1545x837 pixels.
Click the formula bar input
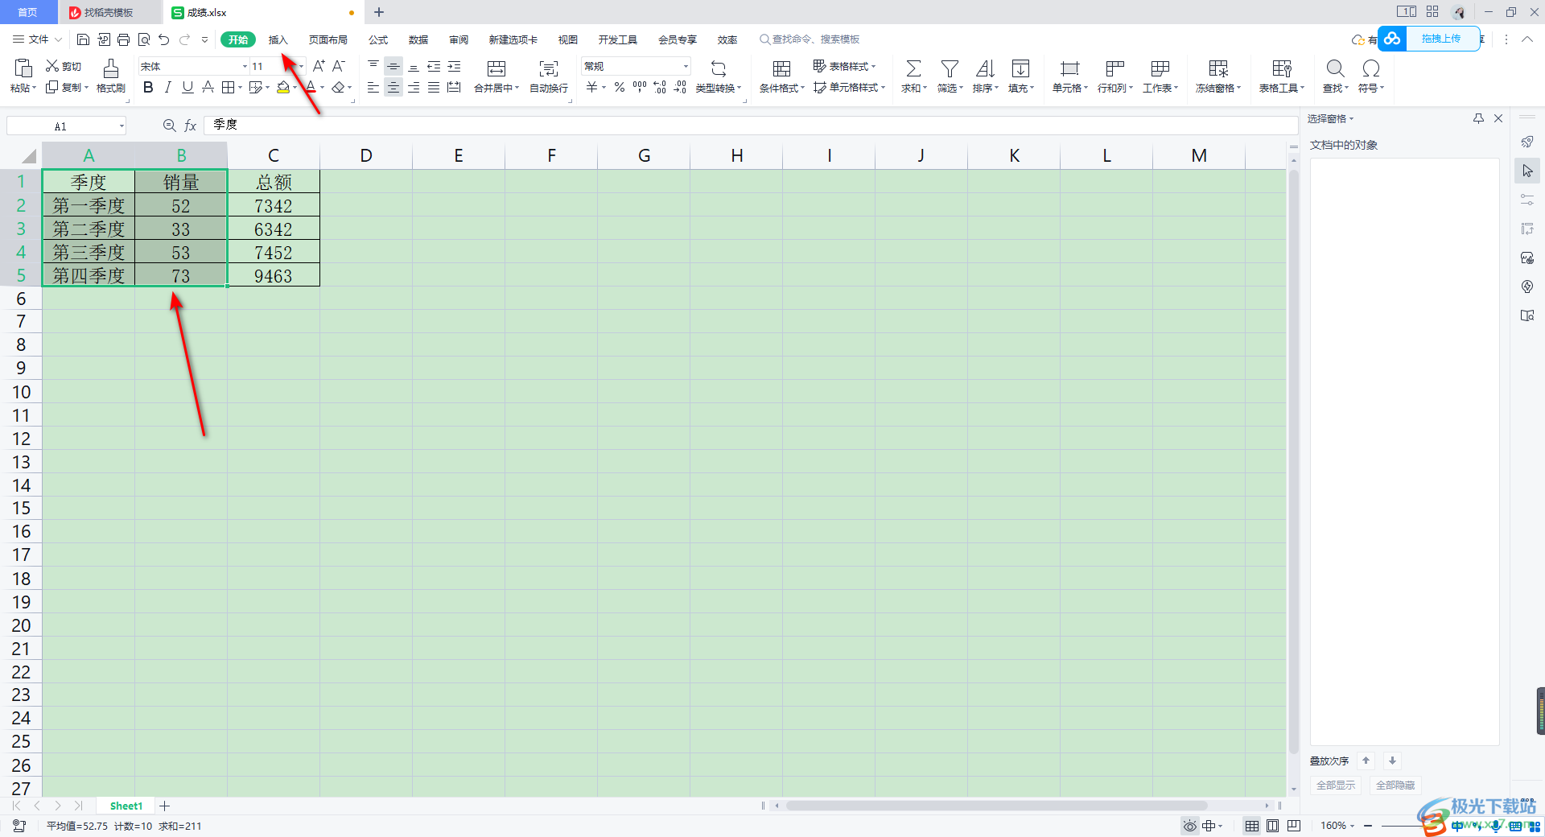(x=751, y=125)
